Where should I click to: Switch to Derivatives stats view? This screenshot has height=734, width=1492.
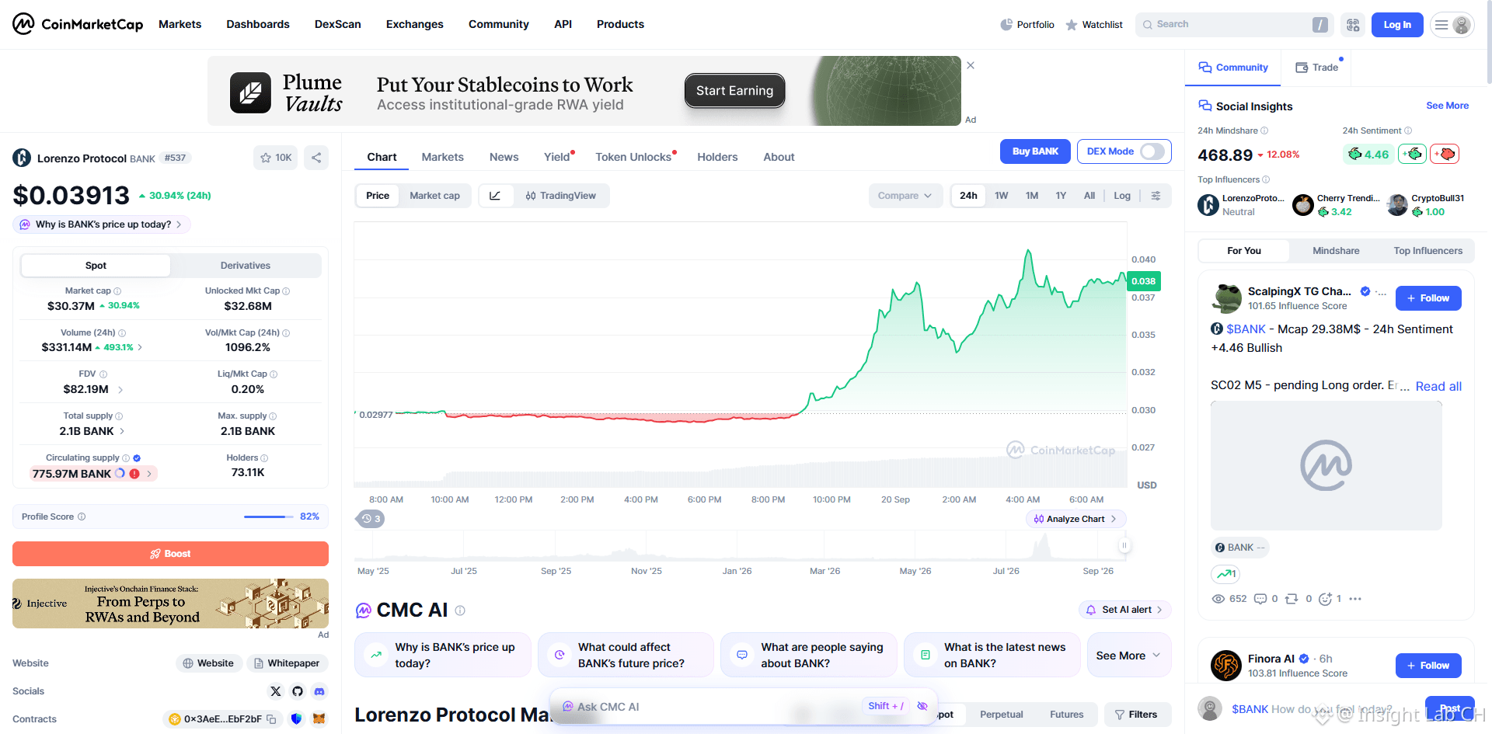(246, 266)
